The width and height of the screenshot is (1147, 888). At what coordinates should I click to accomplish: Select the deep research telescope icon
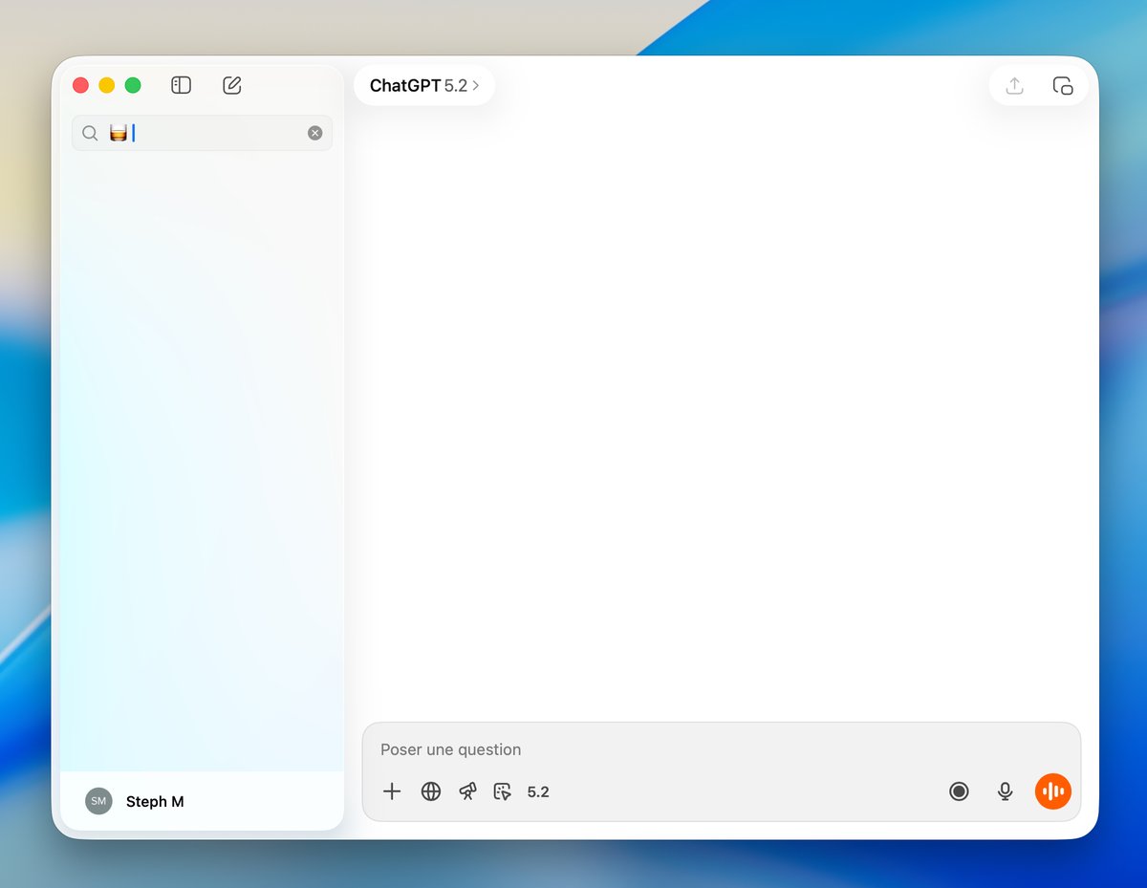point(467,791)
